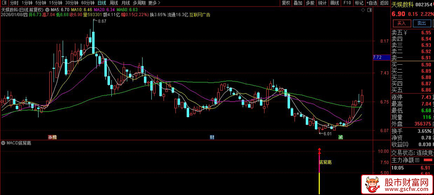Select the 1分钟 period
The height and width of the screenshot is (195, 434).
27,3
